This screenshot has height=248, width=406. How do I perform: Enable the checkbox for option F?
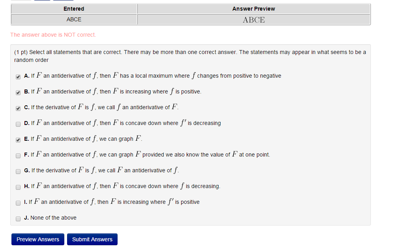click(18, 155)
